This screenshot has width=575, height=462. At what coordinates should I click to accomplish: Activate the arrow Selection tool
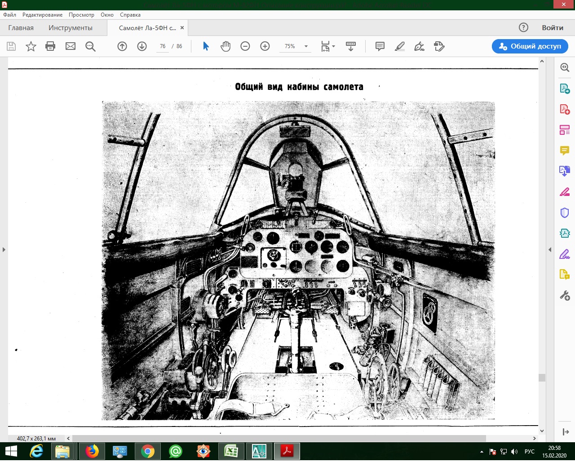206,46
